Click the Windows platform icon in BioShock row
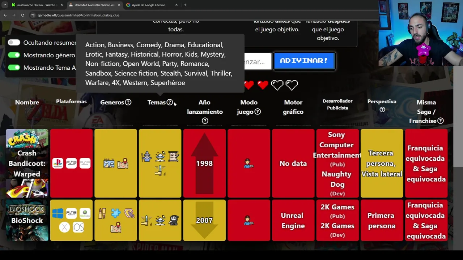463x260 pixels. [x=58, y=213]
